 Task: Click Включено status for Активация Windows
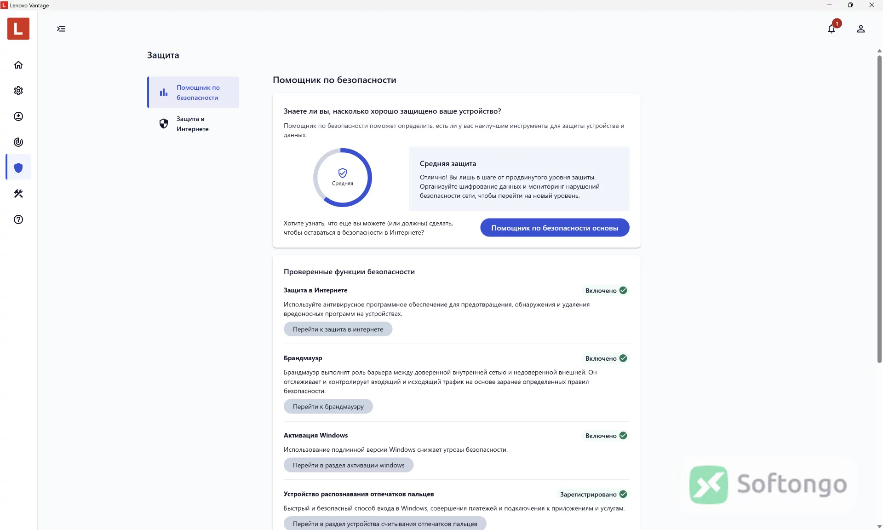pyautogui.click(x=606, y=436)
